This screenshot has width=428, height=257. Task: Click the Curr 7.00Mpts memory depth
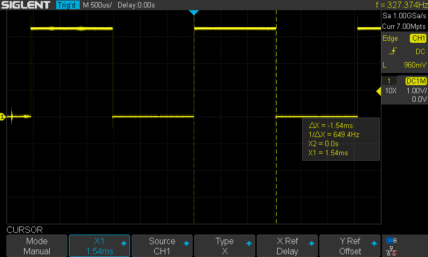click(x=404, y=26)
